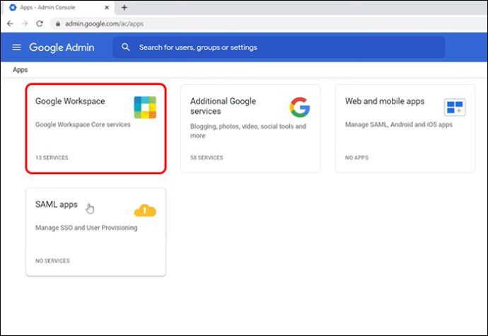488x336 pixels.
Task: Click the search magnifier icon
Action: [x=126, y=47]
